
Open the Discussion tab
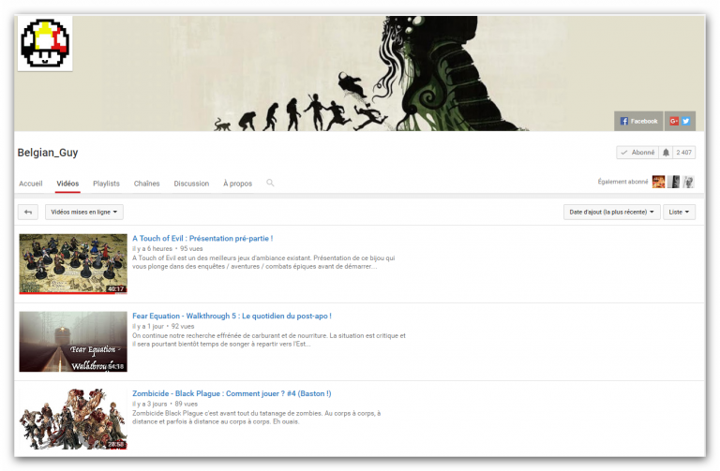coord(191,184)
